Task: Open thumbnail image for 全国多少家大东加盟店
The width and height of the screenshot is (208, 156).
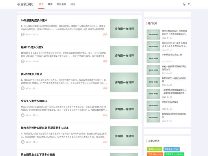Action: tap(124, 109)
